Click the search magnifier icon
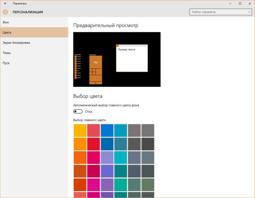Screen dimensions: 255x198 (249, 12)
